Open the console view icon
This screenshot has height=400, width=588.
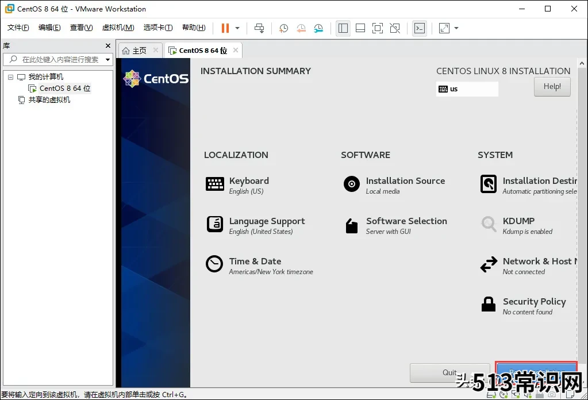pos(419,28)
